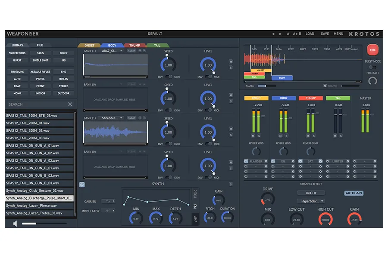Open the Flanger effect settings circle
Screen dimensions: 388x258
[266, 161]
